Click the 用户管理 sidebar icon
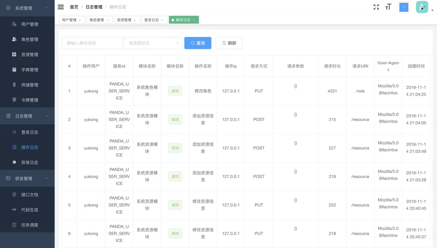Image resolution: width=437 pixels, height=248 pixels. (14, 24)
